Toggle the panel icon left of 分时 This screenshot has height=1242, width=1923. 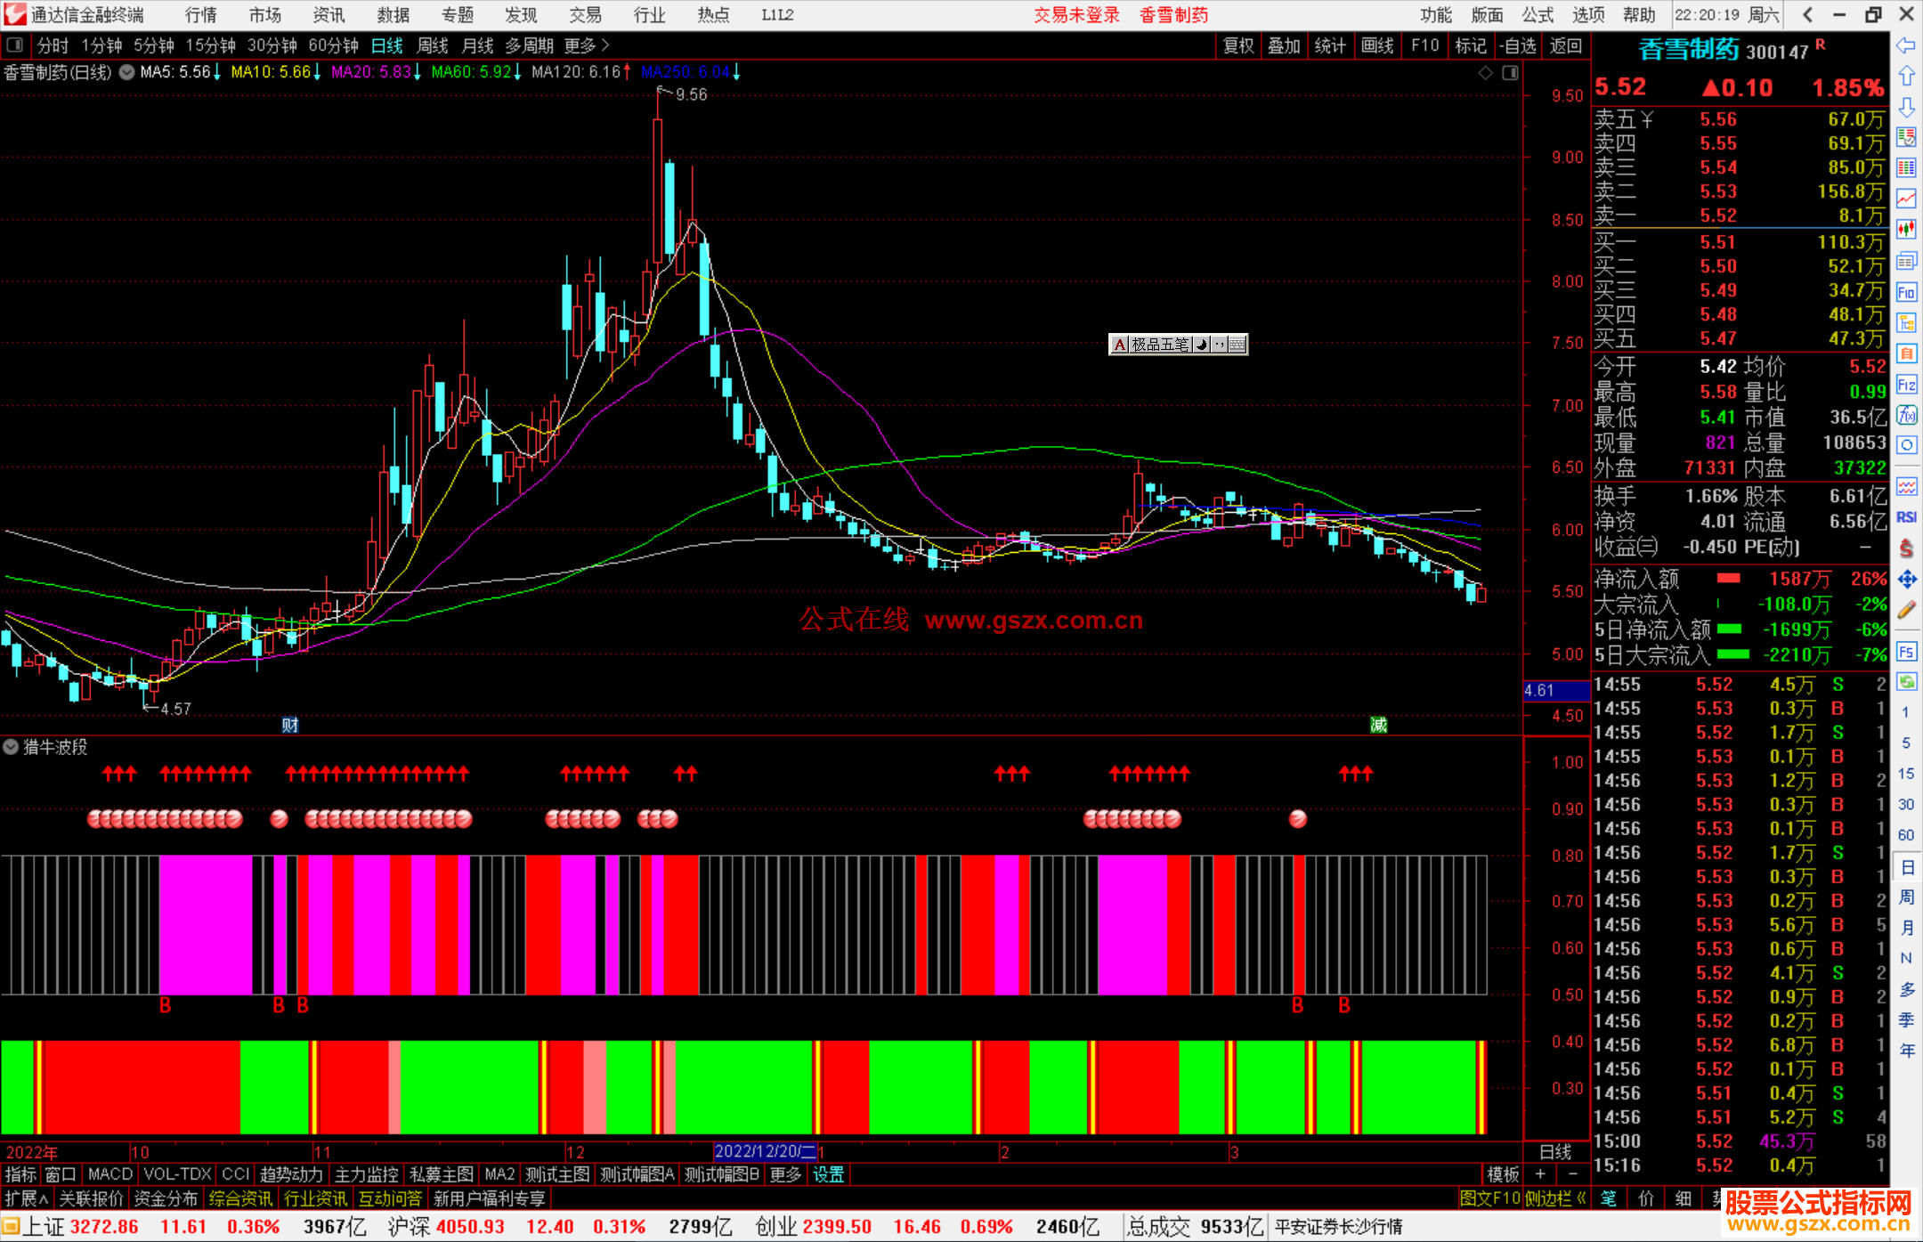[14, 45]
